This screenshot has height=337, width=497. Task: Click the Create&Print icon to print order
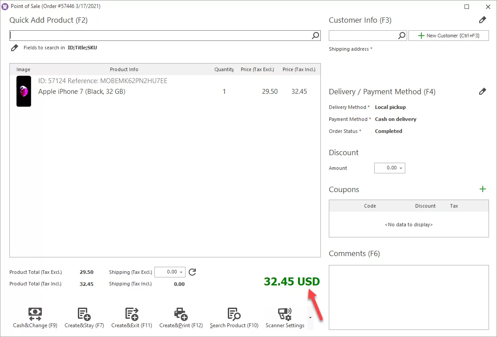181,313
